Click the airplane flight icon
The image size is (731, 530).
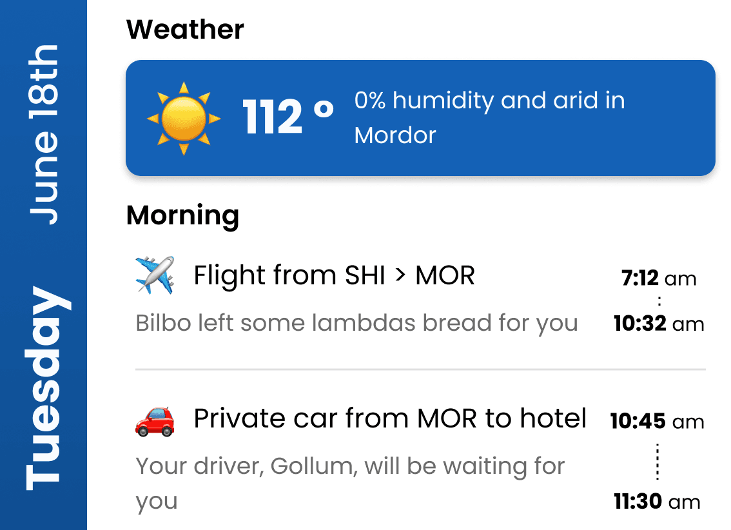coord(155,275)
